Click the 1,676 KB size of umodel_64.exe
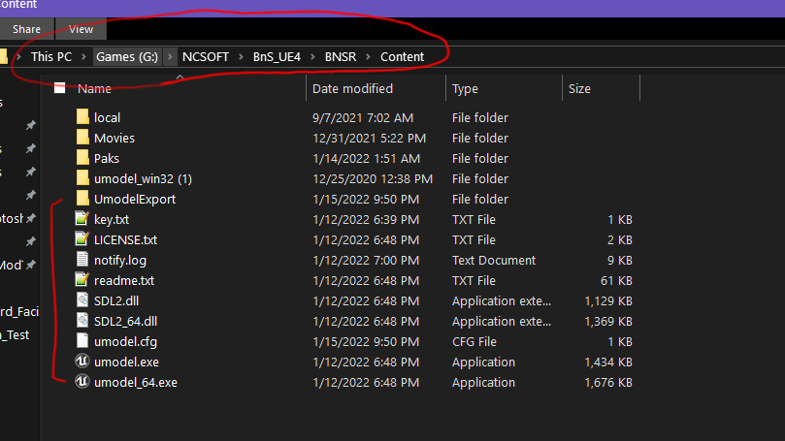This screenshot has height=441, width=785. 608,383
